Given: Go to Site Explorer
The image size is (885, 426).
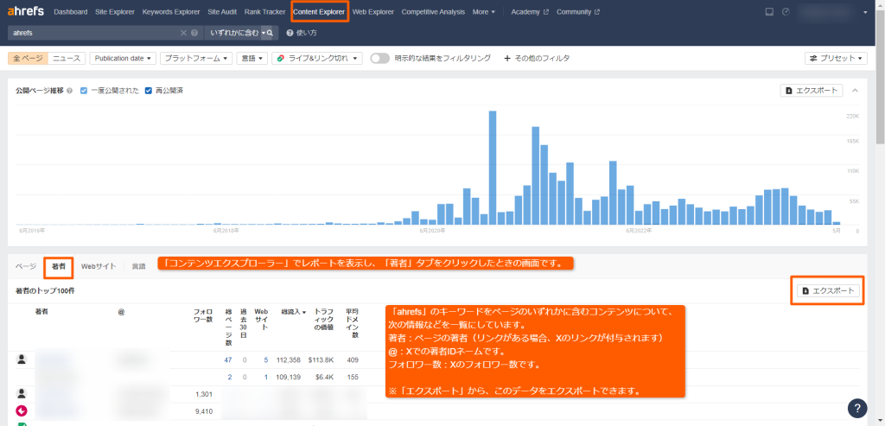Looking at the screenshot, I should point(115,12).
